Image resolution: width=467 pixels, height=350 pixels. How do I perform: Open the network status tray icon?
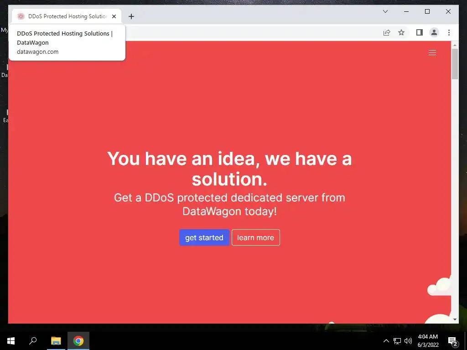click(x=397, y=341)
